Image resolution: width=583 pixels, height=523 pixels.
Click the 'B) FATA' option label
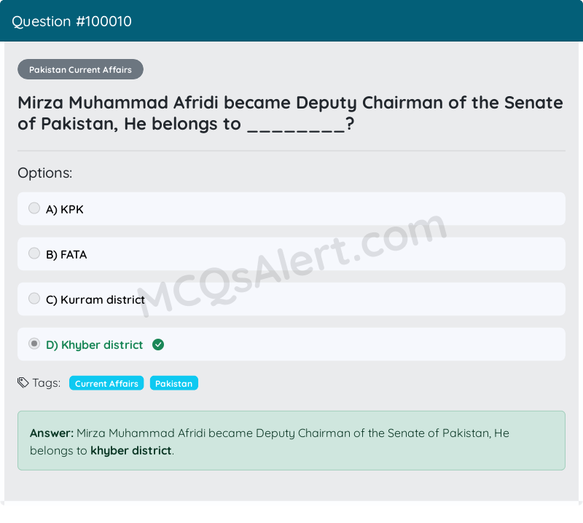pyautogui.click(x=66, y=255)
